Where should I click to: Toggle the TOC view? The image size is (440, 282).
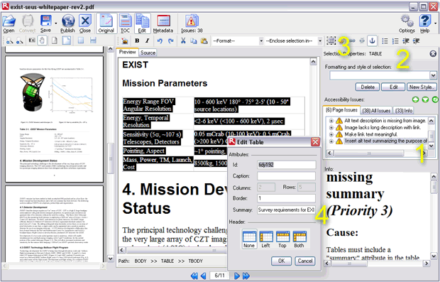(125, 24)
